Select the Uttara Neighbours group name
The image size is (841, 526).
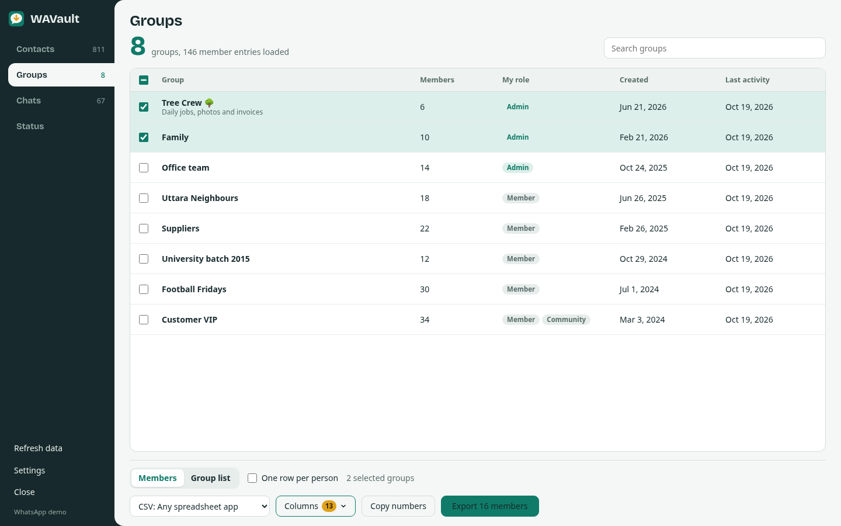pos(200,198)
